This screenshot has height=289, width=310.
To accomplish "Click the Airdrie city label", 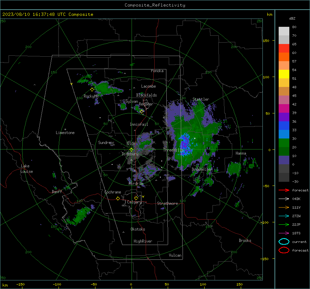I will point(136,184).
